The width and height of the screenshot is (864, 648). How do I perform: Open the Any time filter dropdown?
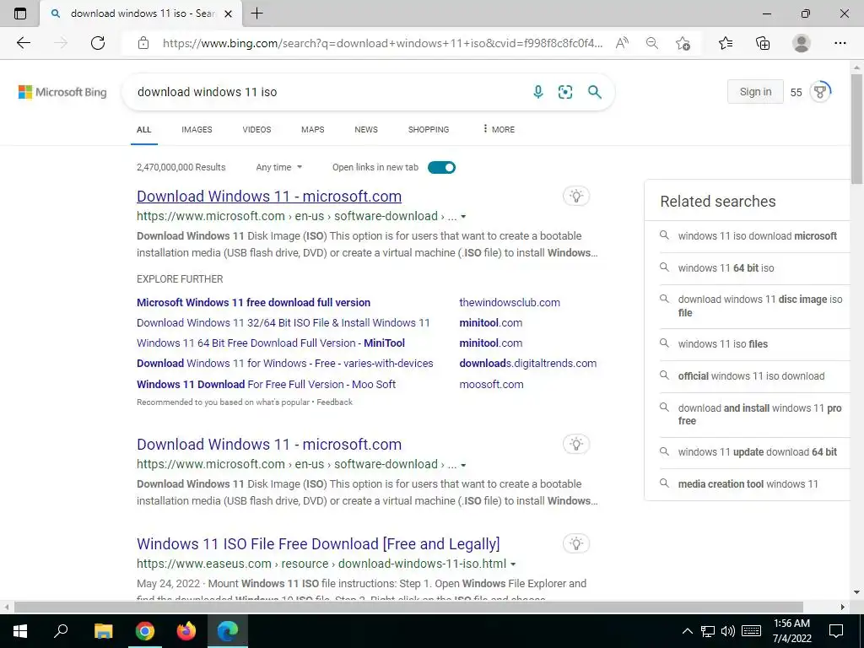(x=278, y=167)
